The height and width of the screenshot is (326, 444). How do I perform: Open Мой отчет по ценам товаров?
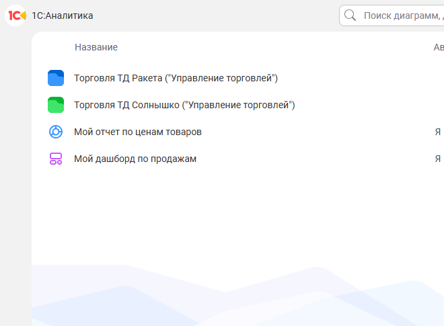click(x=138, y=132)
